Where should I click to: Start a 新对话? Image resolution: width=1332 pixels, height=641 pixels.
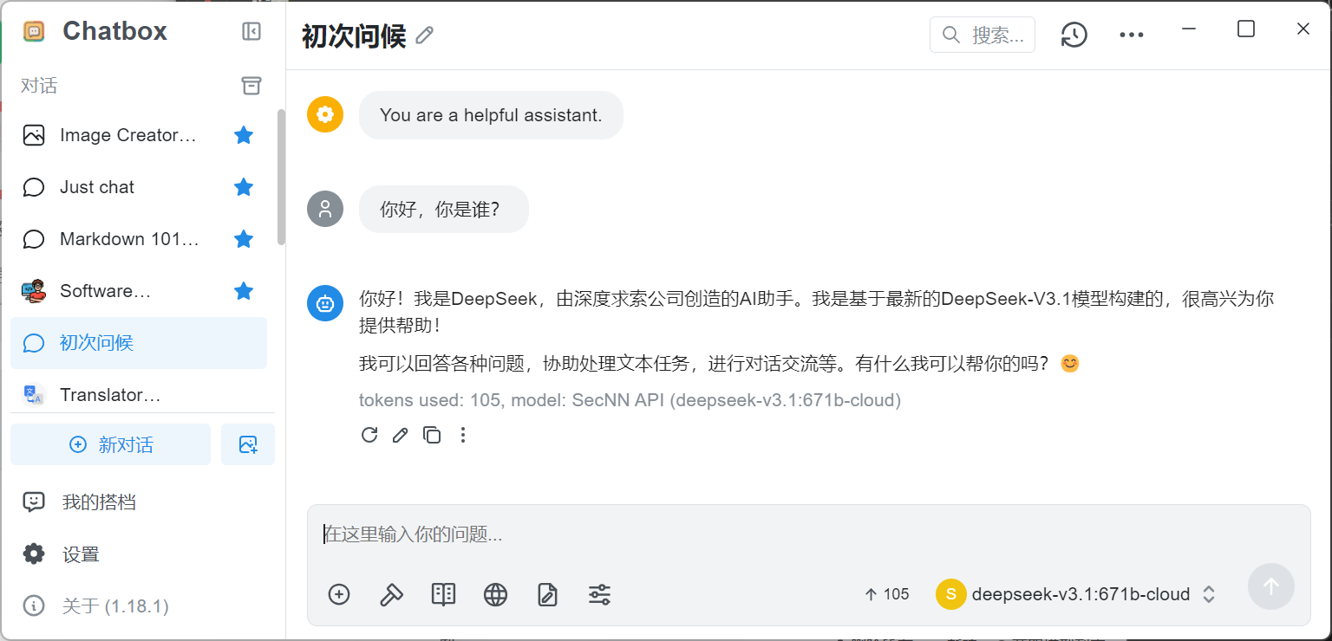pyautogui.click(x=111, y=444)
